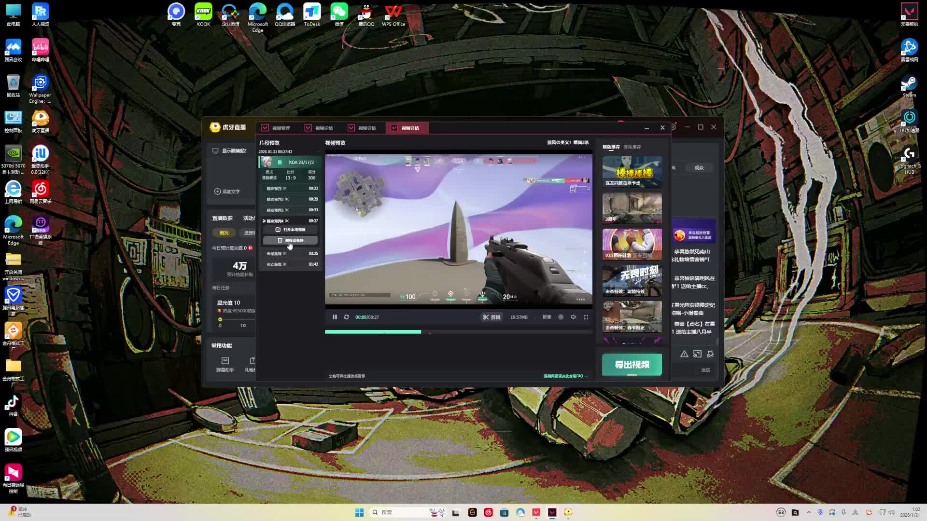The height and width of the screenshot is (521, 927).
Task: Open the FAQ help link
Action: pyautogui.click(x=563, y=376)
